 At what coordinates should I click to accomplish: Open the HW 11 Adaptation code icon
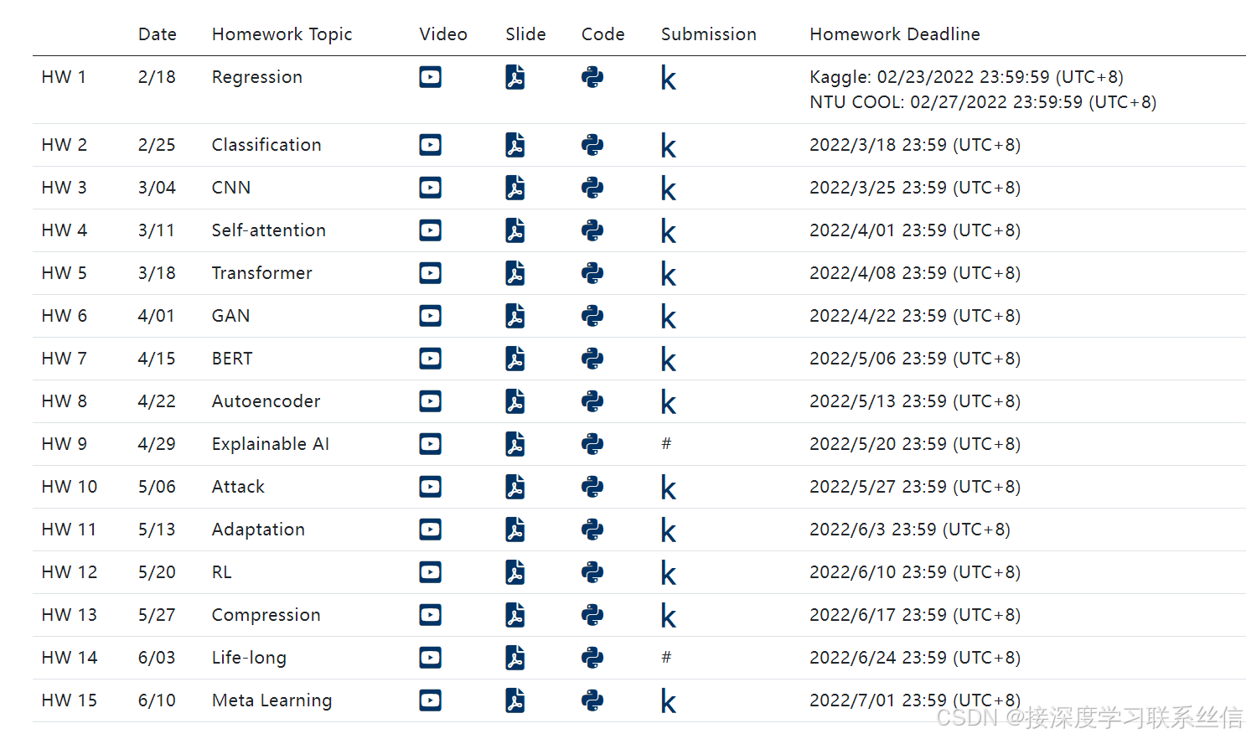(x=592, y=530)
